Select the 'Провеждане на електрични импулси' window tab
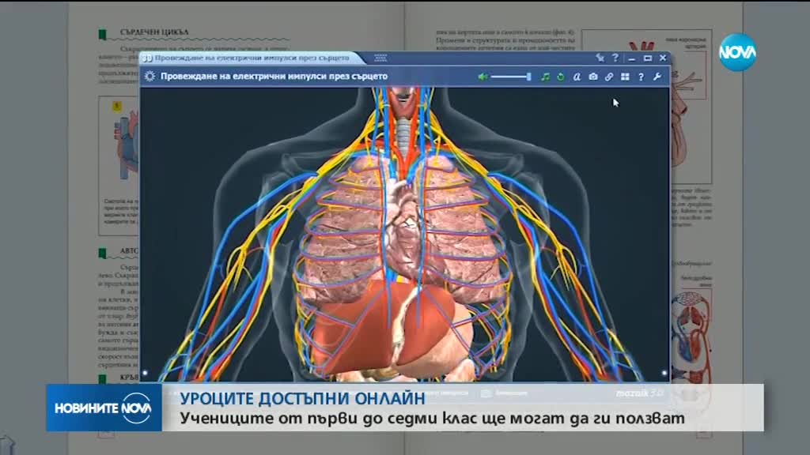The image size is (810, 455). pos(252,58)
